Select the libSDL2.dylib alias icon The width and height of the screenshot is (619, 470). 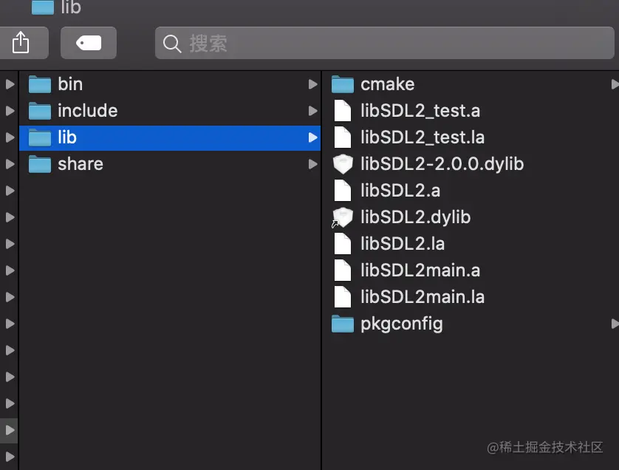point(342,217)
